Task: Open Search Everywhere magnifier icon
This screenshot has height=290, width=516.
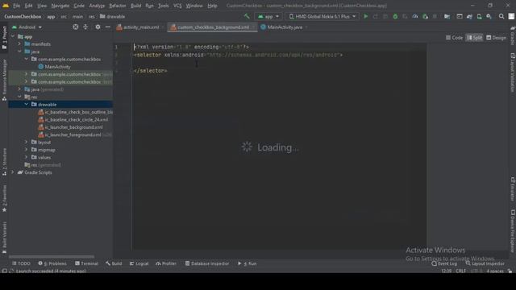Action: pos(501,16)
